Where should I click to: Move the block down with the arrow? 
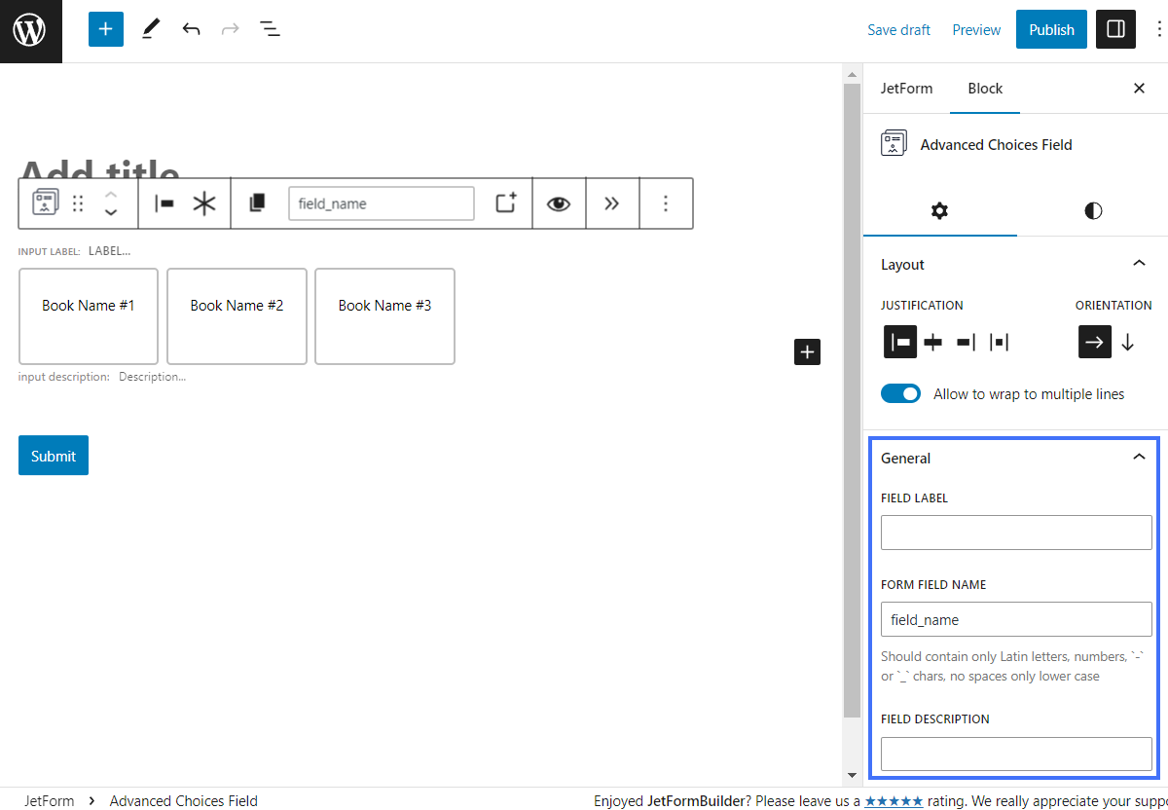[x=111, y=212]
